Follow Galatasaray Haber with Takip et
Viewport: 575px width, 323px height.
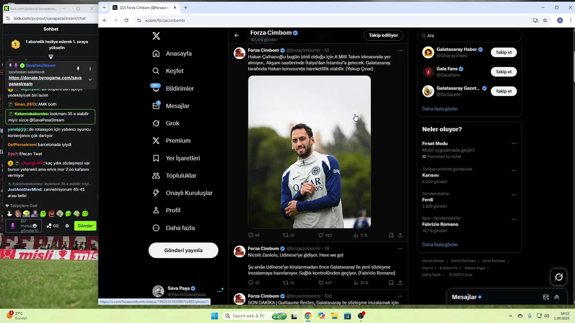[504, 52]
